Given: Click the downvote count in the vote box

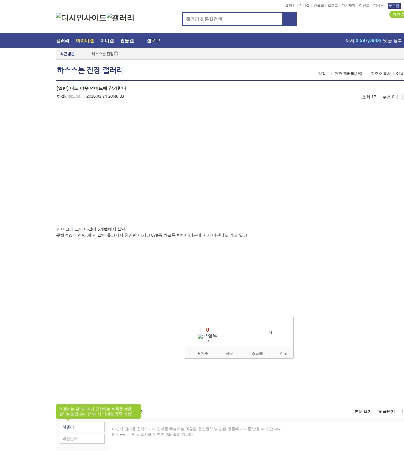Looking at the screenshot, I should tap(270, 333).
